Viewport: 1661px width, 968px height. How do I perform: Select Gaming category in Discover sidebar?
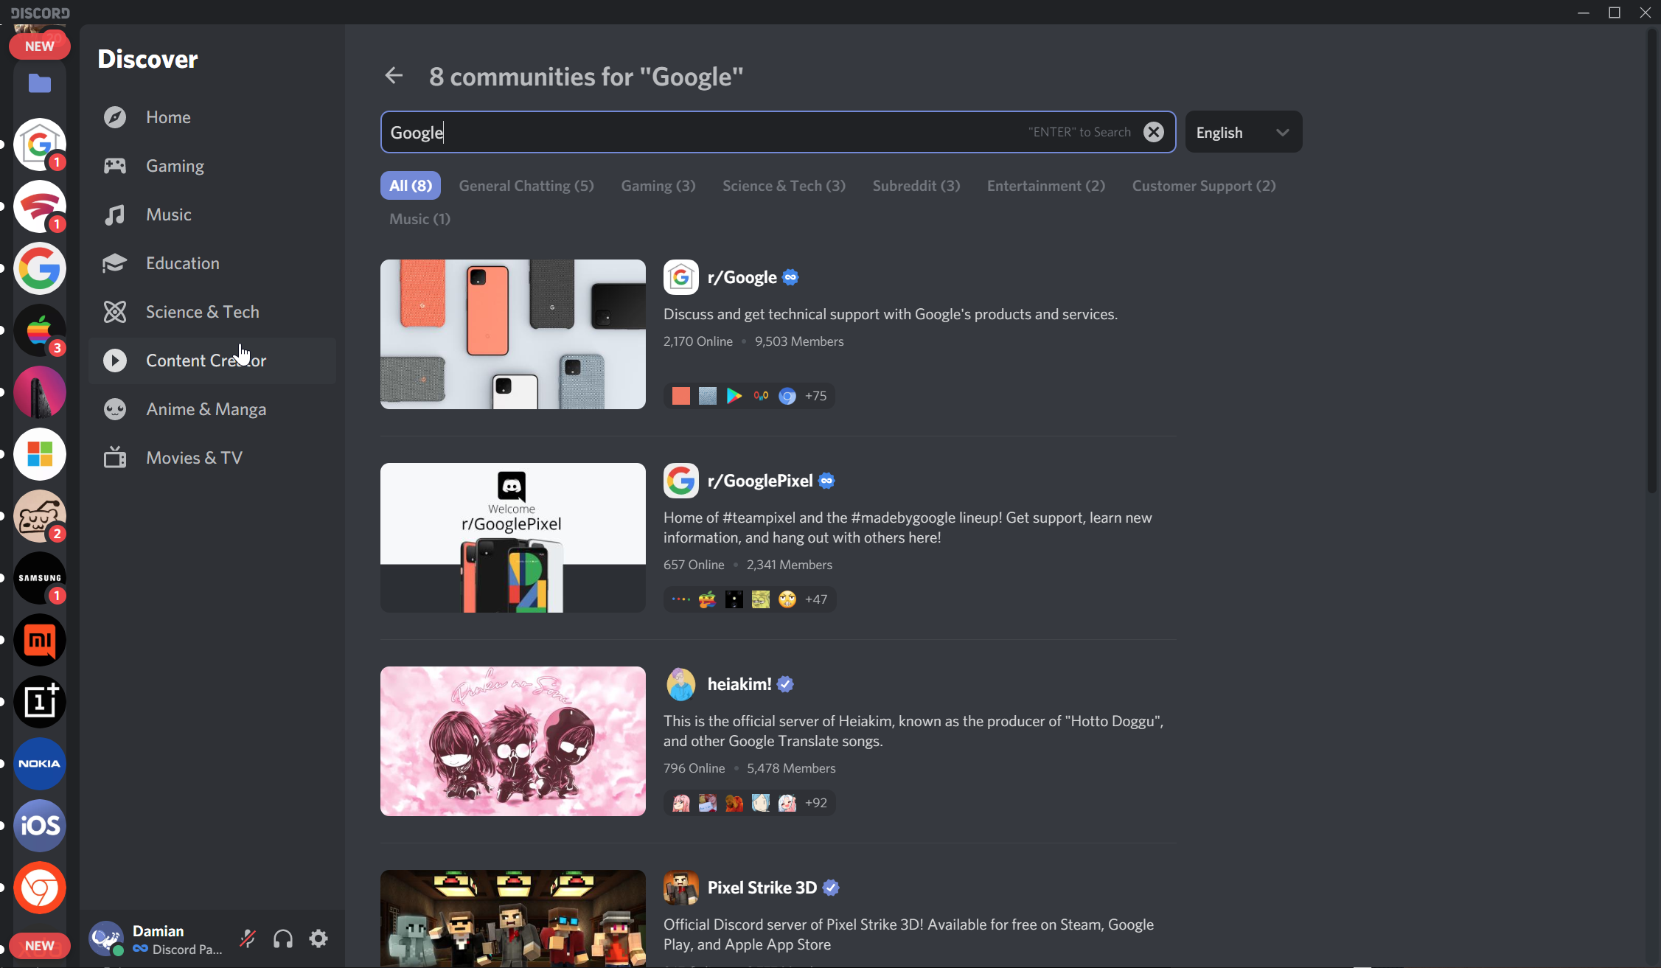[175, 166]
